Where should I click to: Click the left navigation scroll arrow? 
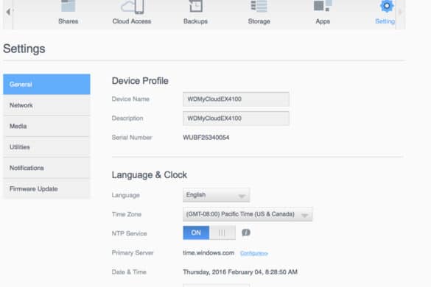coord(8,12)
